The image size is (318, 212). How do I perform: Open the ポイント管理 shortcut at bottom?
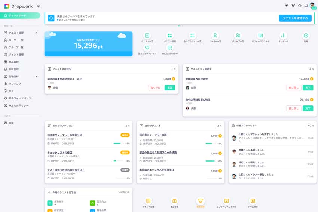tap(148, 201)
